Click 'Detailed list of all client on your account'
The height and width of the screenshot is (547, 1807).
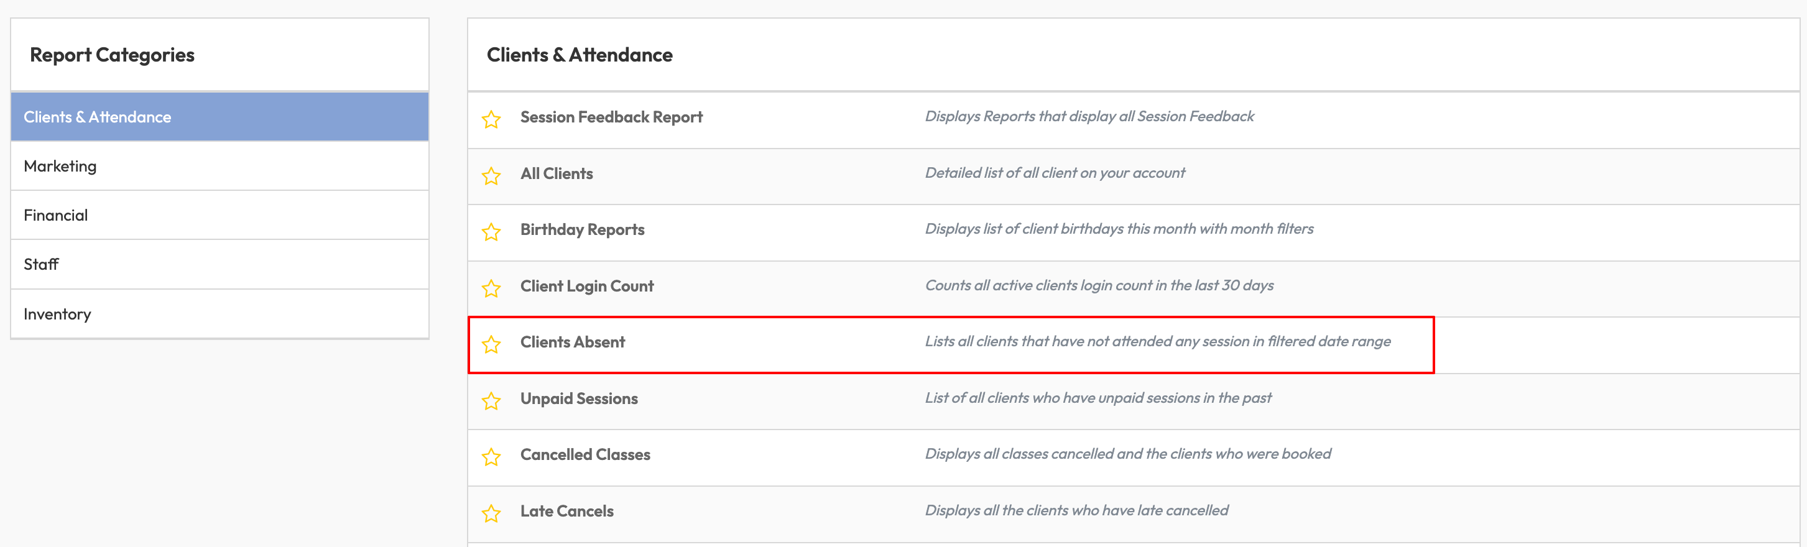click(1055, 173)
